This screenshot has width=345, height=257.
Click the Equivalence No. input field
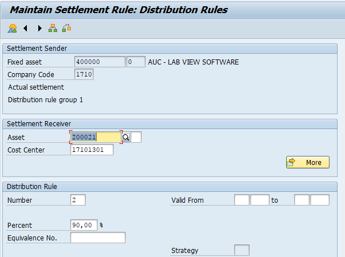click(x=98, y=238)
